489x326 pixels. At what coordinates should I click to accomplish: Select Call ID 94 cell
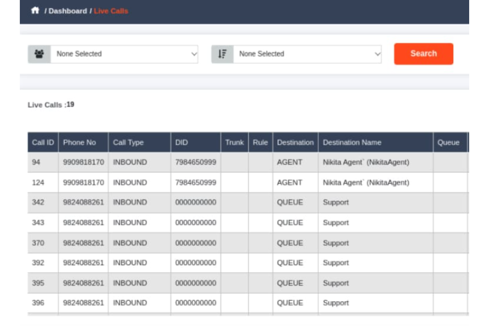click(x=43, y=162)
